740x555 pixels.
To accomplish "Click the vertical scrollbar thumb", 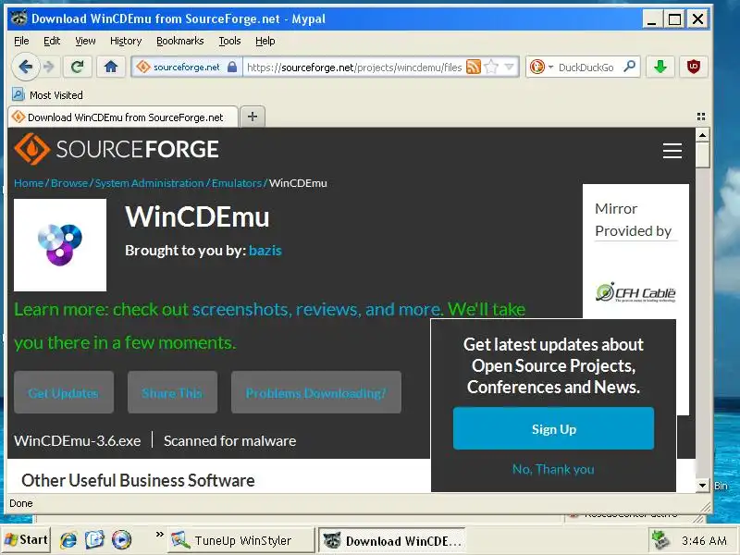I will tap(702, 154).
